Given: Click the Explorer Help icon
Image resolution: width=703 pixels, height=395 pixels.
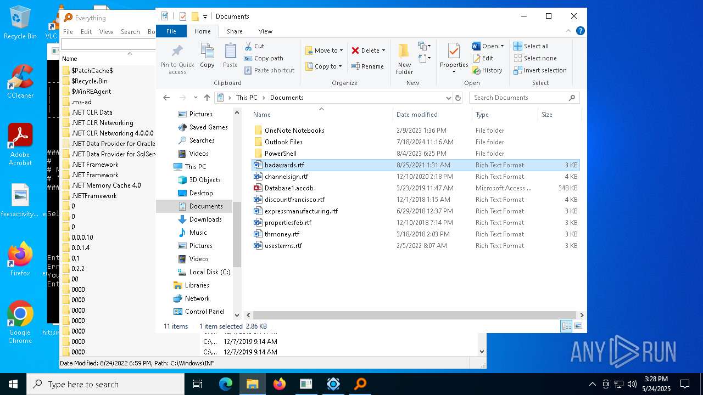Looking at the screenshot, I should 581,31.
